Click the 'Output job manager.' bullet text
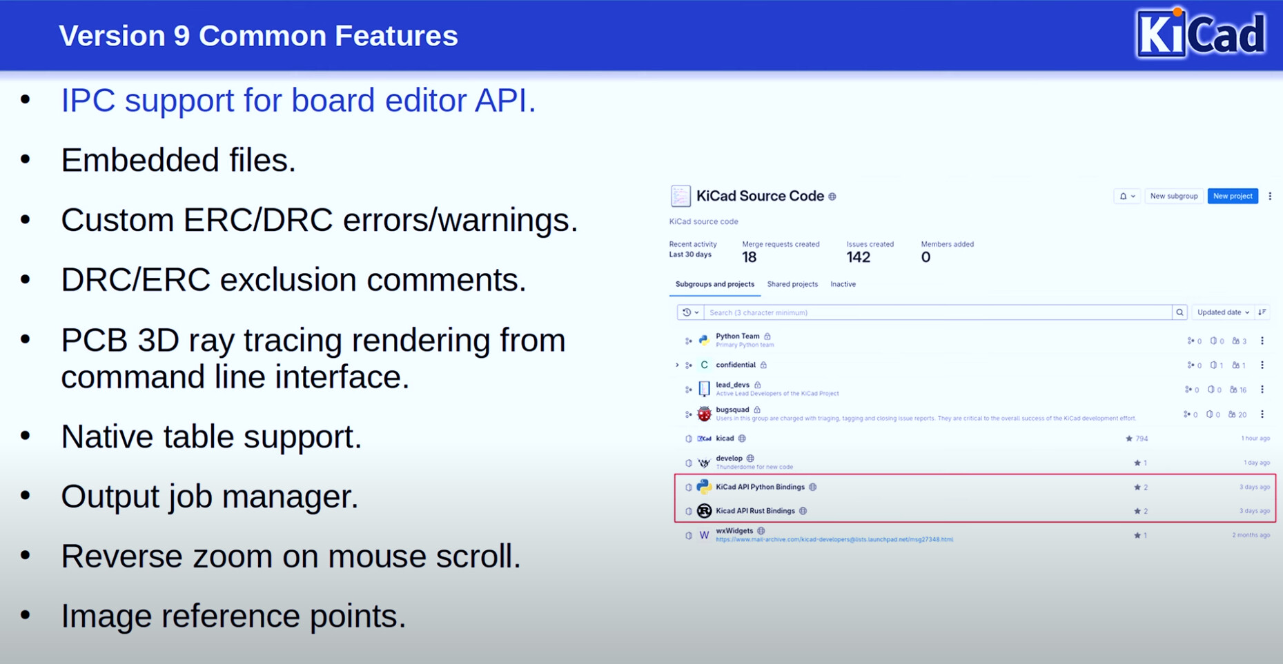 pos(210,496)
